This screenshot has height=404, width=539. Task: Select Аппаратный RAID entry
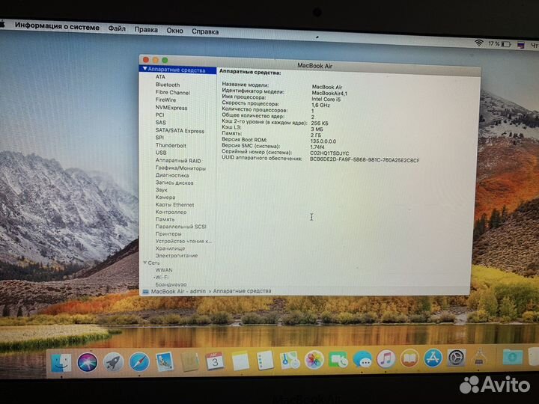[178, 160]
